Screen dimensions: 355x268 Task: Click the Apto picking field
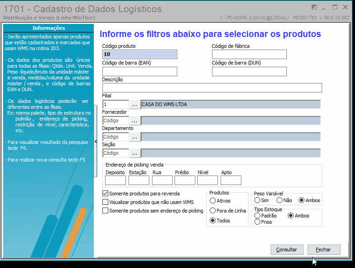coord(231,180)
